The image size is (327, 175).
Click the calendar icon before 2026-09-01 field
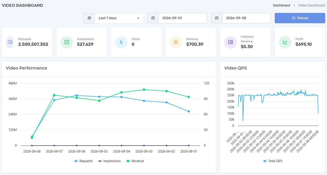coord(153,18)
